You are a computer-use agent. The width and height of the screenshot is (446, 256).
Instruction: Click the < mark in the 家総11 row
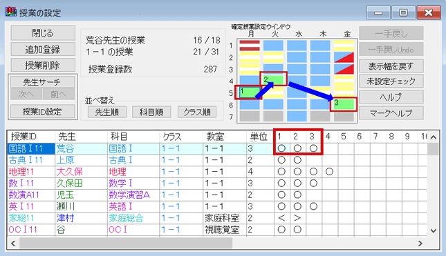tap(281, 218)
